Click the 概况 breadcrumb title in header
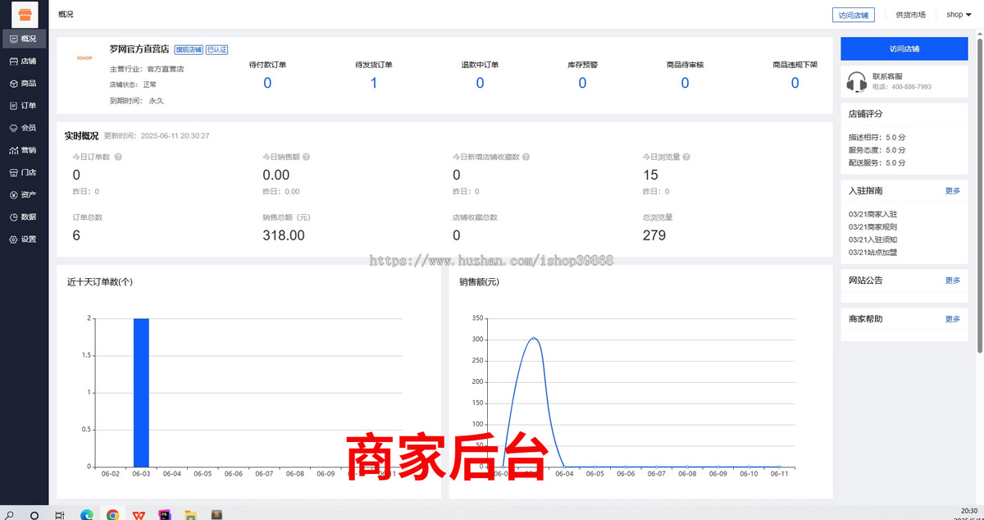Viewport: 984px width, 520px height. coord(66,15)
